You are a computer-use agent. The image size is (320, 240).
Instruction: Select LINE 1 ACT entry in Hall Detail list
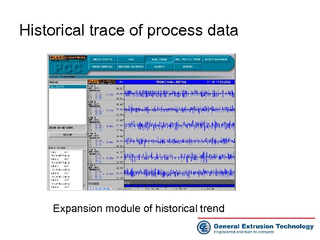point(60,152)
